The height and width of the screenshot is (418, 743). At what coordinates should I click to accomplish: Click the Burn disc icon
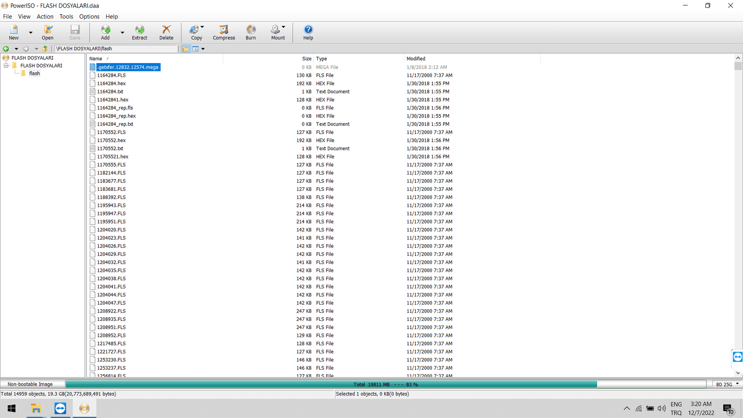coord(251,33)
